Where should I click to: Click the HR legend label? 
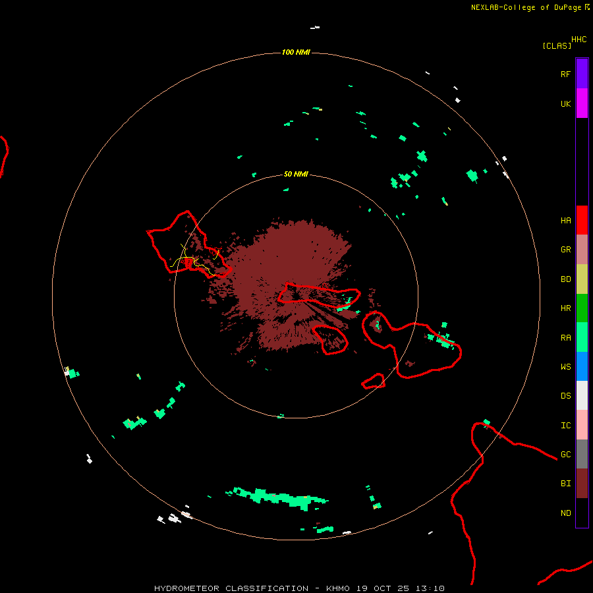point(565,308)
